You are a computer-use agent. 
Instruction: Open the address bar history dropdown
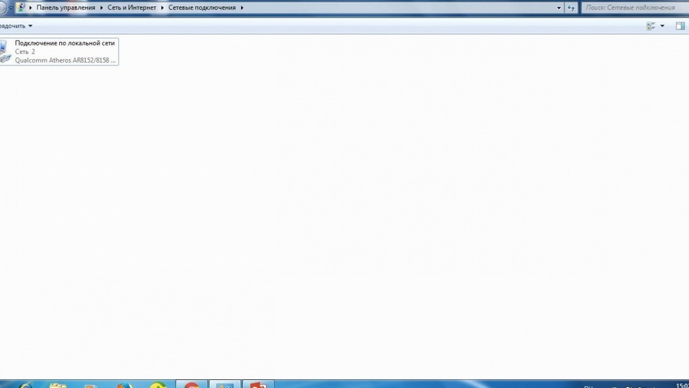coord(559,7)
